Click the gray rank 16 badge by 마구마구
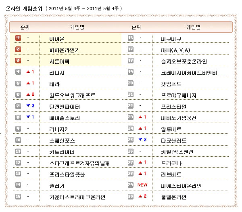 (131, 38)
